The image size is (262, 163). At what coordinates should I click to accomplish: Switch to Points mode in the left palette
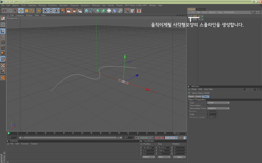click(3, 42)
